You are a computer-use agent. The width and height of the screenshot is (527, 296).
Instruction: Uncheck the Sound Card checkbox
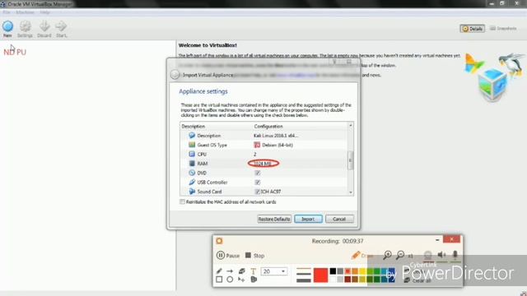[257, 192]
